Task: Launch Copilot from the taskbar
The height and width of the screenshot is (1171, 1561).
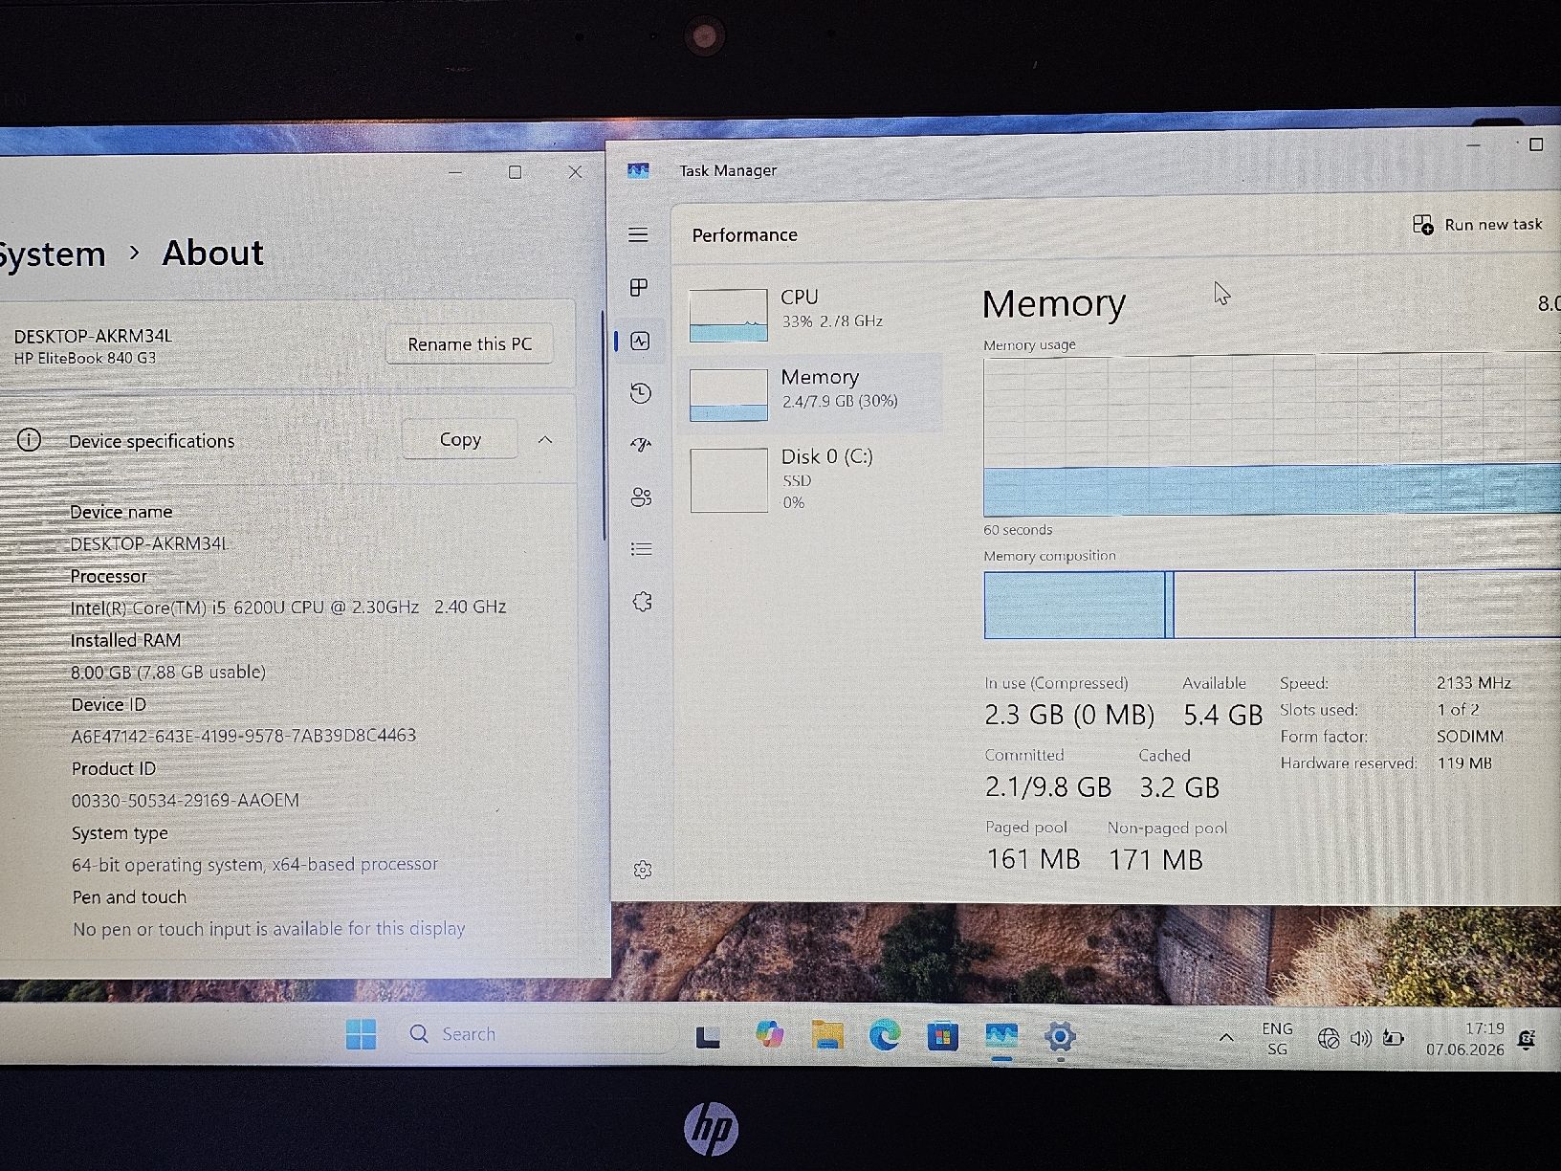Action: tap(769, 1035)
